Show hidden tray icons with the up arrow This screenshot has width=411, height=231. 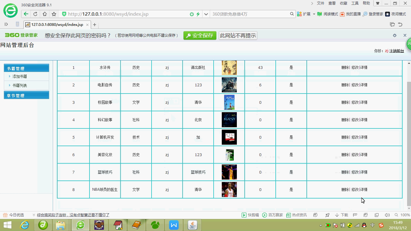pos(321,225)
